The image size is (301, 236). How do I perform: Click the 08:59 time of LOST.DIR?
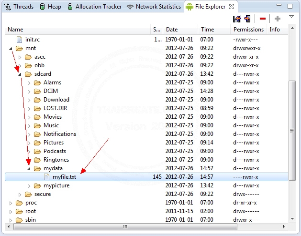207,108
